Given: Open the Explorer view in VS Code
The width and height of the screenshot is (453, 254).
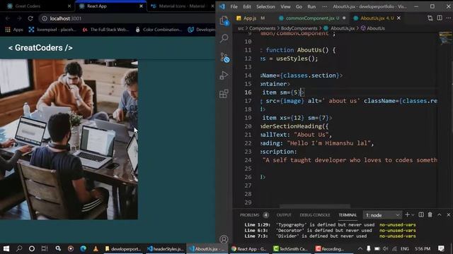Looking at the screenshot, I should (x=224, y=20).
